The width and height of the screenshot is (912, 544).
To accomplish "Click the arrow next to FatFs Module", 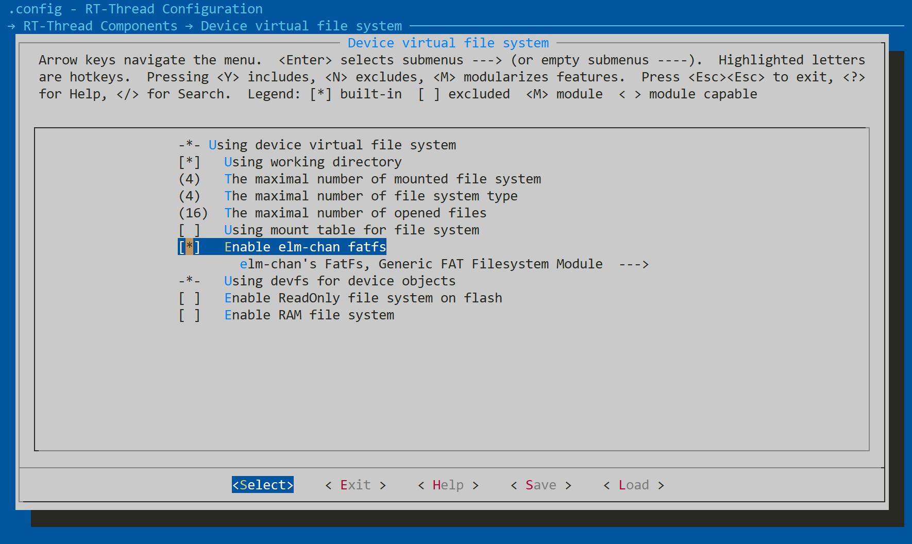I will (x=633, y=264).
